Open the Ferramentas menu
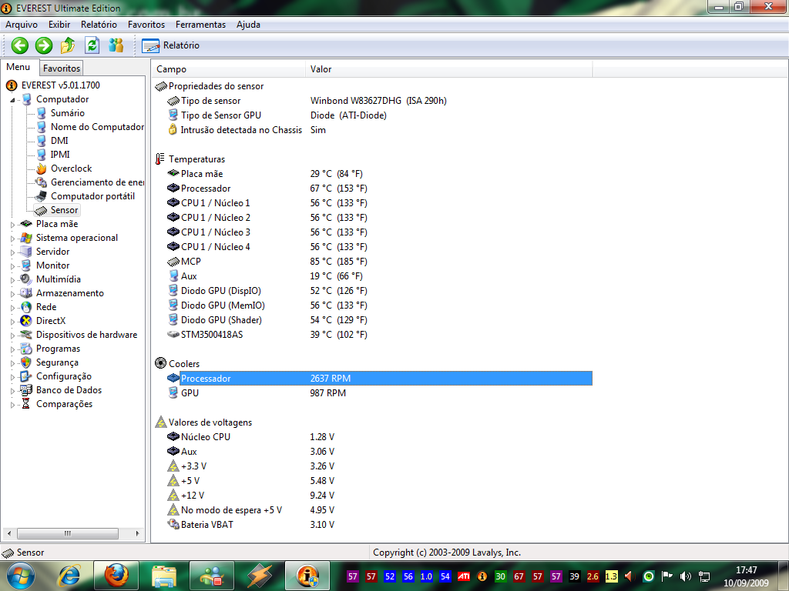789x591 pixels. pyautogui.click(x=201, y=24)
